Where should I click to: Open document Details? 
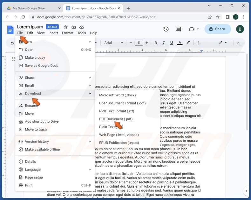pyautogui.click(x=55, y=162)
